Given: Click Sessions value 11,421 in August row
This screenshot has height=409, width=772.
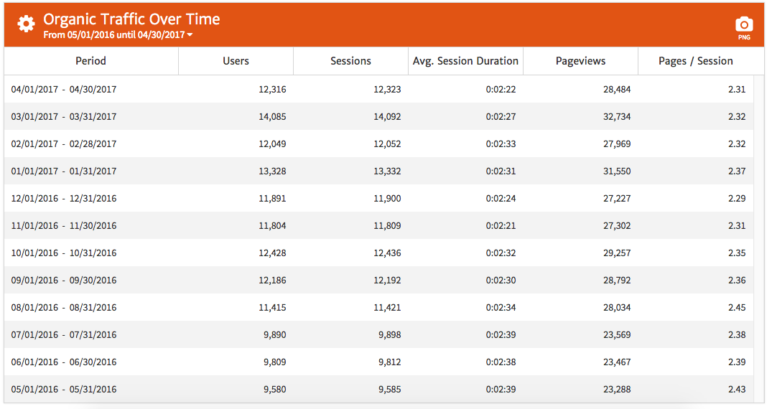Looking at the screenshot, I should click(387, 308).
